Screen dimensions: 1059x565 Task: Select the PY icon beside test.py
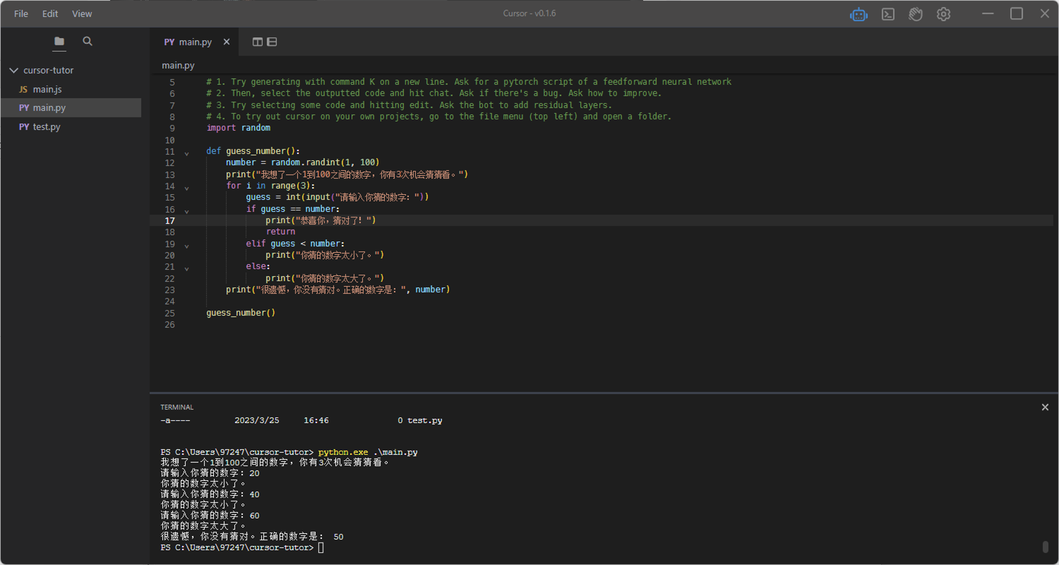(x=24, y=127)
